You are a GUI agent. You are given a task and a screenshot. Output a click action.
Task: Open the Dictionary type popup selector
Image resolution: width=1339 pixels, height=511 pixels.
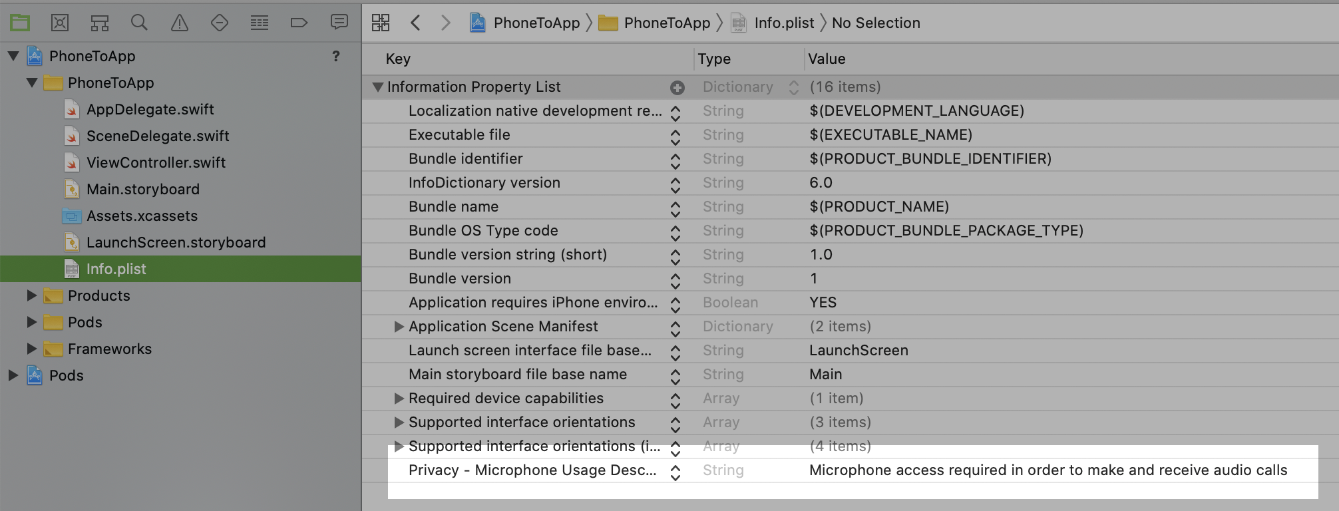coord(793,87)
